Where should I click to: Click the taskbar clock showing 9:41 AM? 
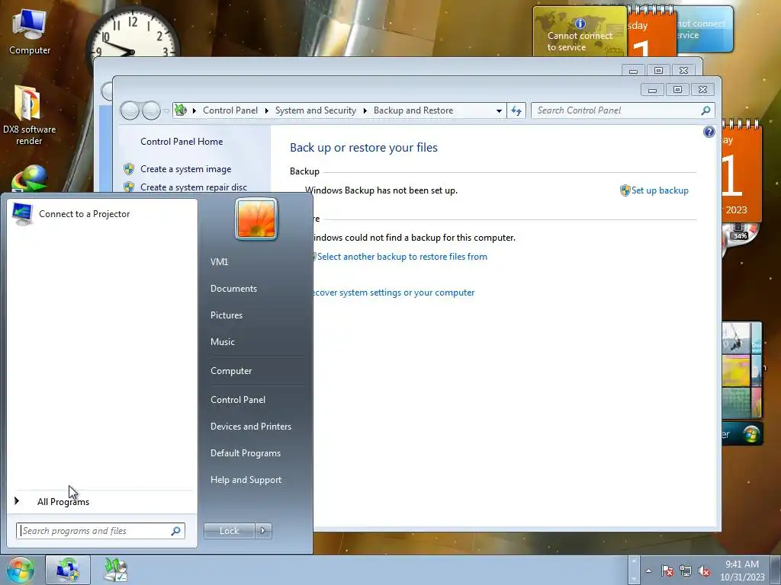742,571
